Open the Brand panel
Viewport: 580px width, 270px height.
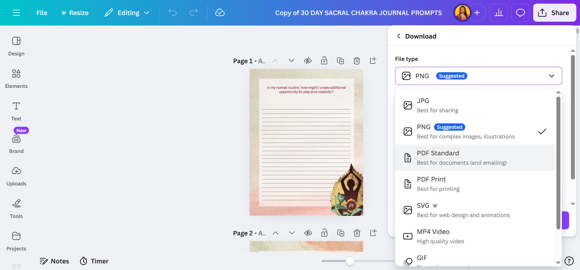click(16, 144)
